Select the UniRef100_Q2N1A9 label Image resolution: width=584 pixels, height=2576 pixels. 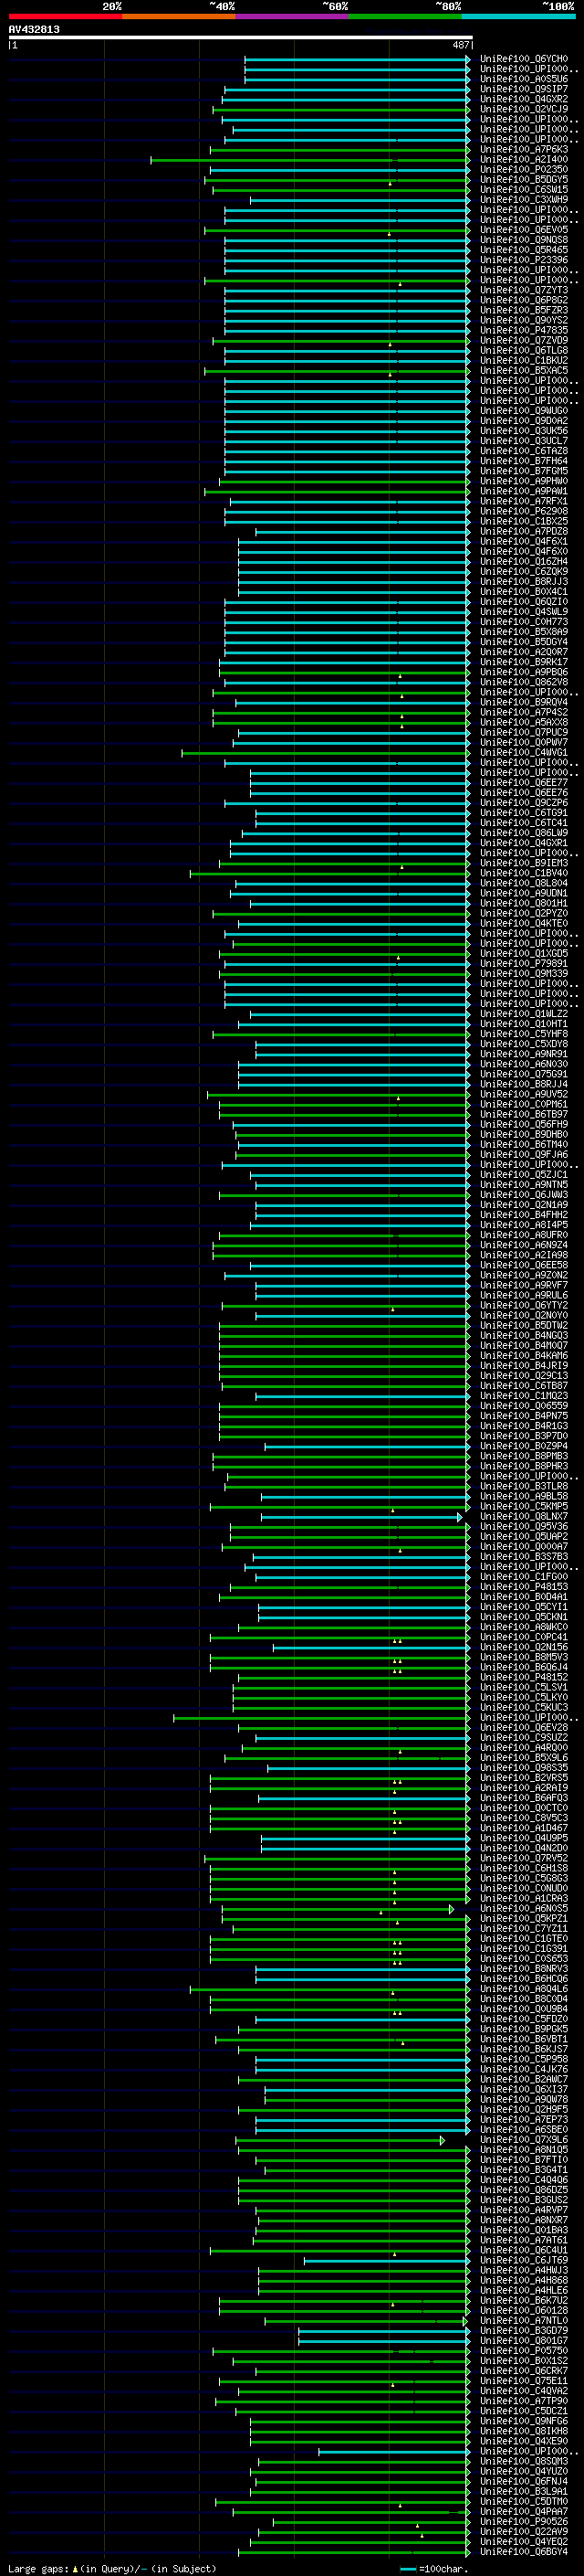(x=523, y=1205)
